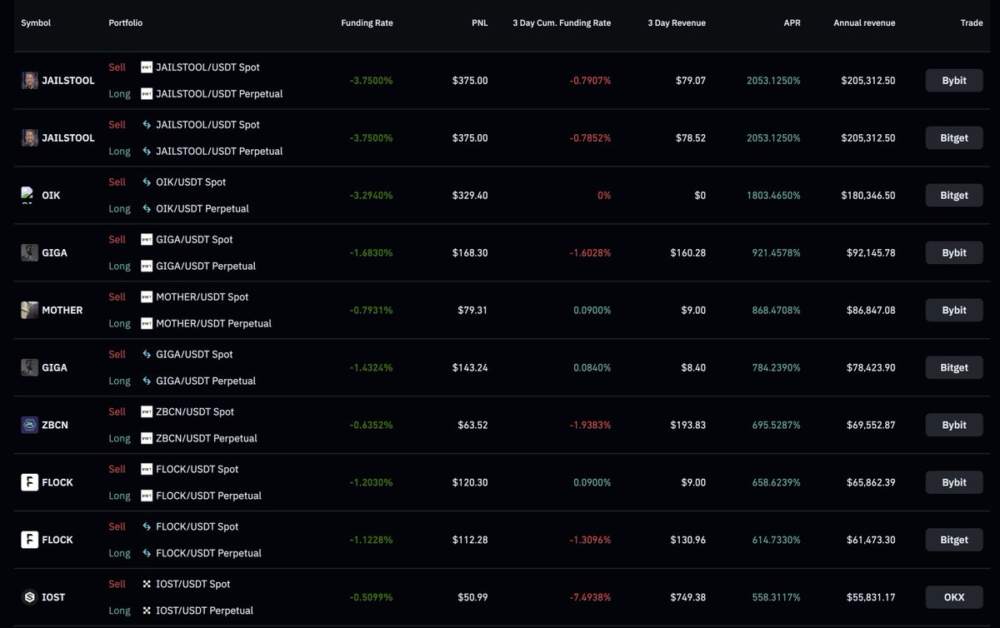Click the MOTHER PNL value $79.31

472,311
